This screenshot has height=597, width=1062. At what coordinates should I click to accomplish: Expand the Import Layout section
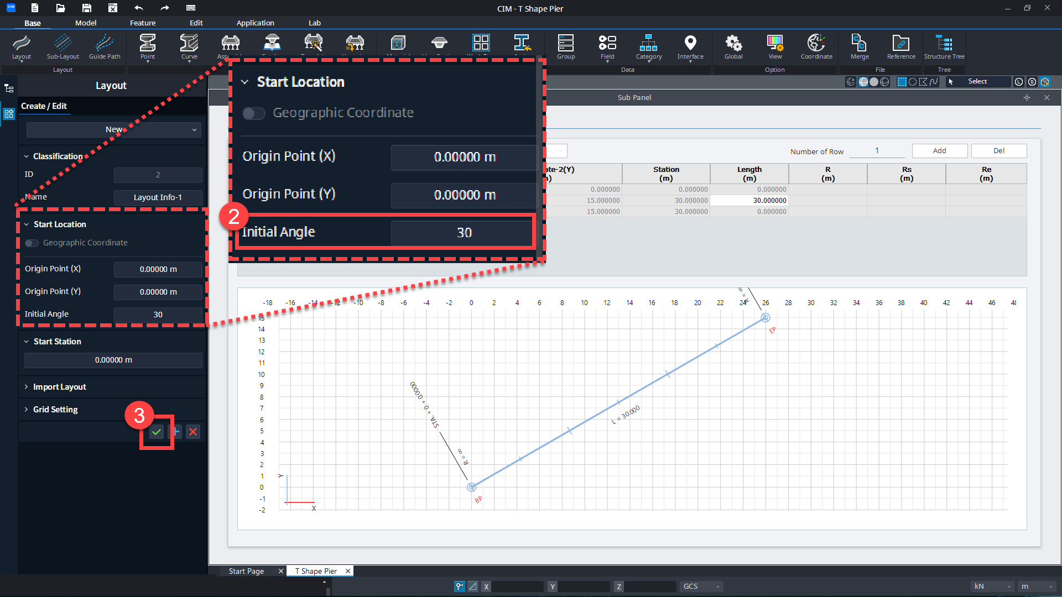[59, 387]
